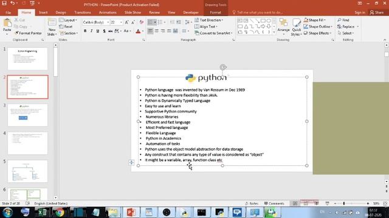Click the New Slide icon
Screen dimensions: 389x218
(x=52, y=22)
